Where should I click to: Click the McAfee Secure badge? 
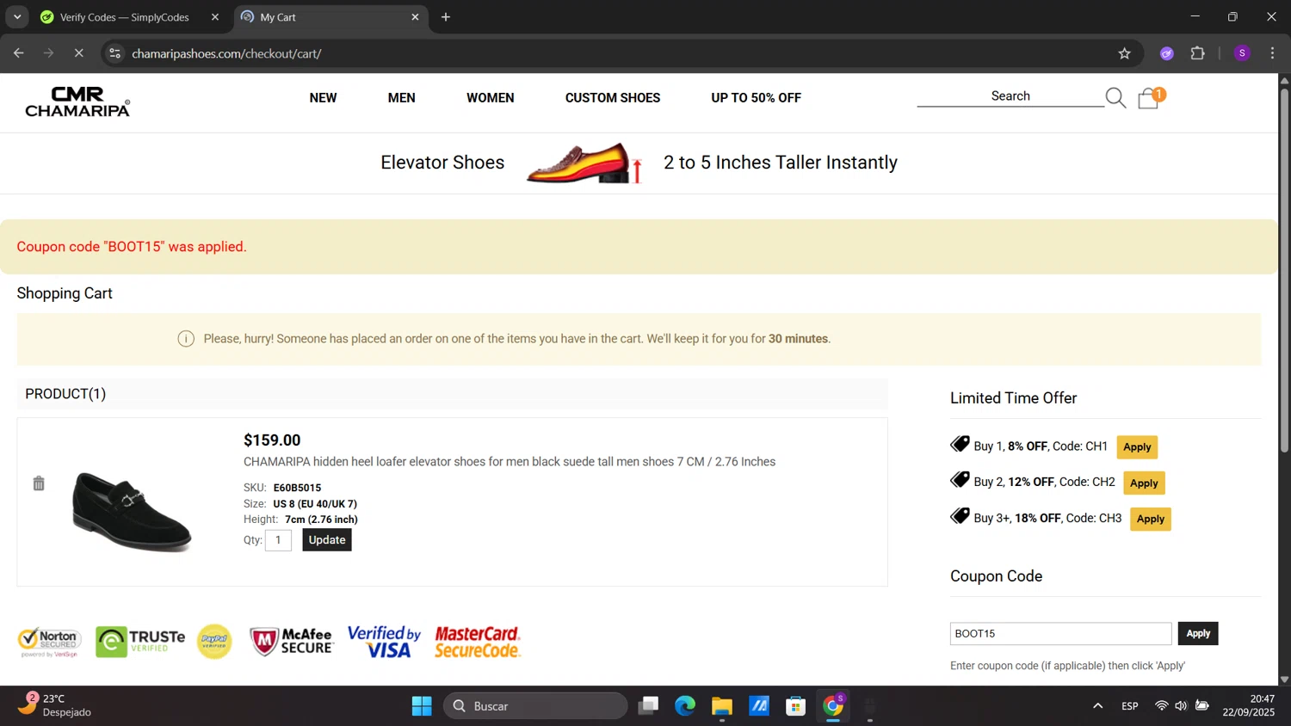pyautogui.click(x=292, y=642)
